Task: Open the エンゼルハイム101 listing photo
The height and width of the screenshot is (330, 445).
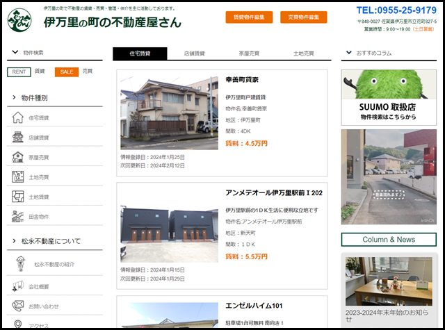Action: [170, 315]
